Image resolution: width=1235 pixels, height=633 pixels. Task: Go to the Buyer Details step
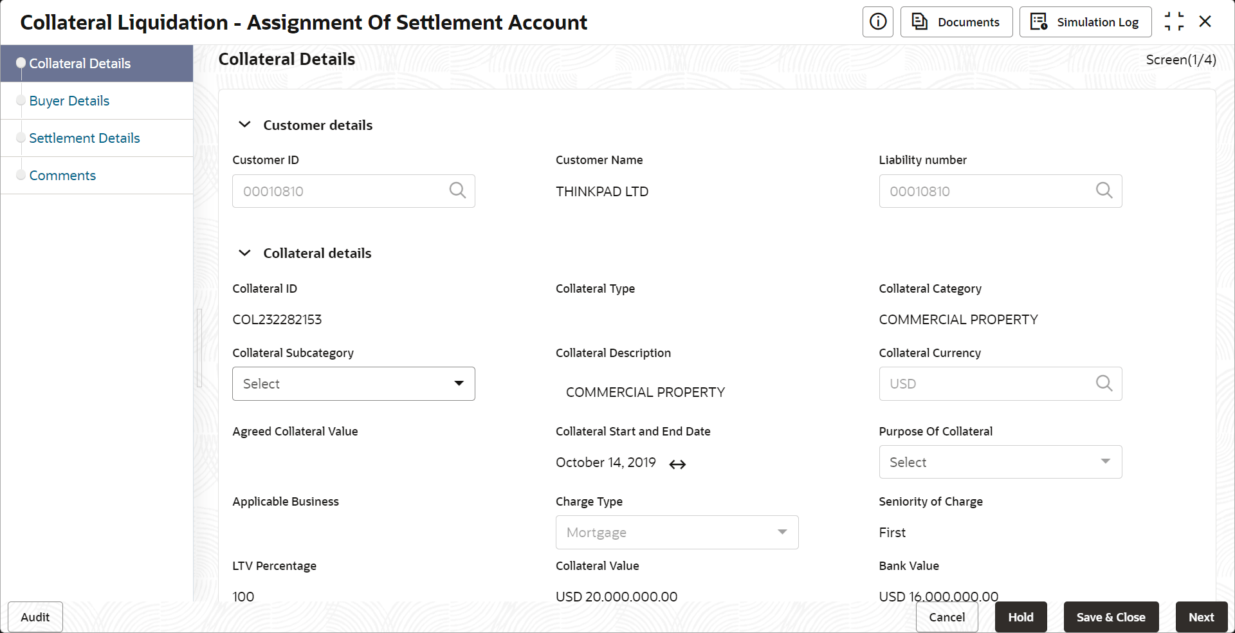pos(69,101)
